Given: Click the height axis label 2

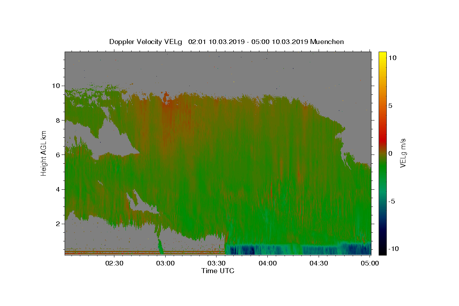Looking at the screenshot, I should point(59,224).
